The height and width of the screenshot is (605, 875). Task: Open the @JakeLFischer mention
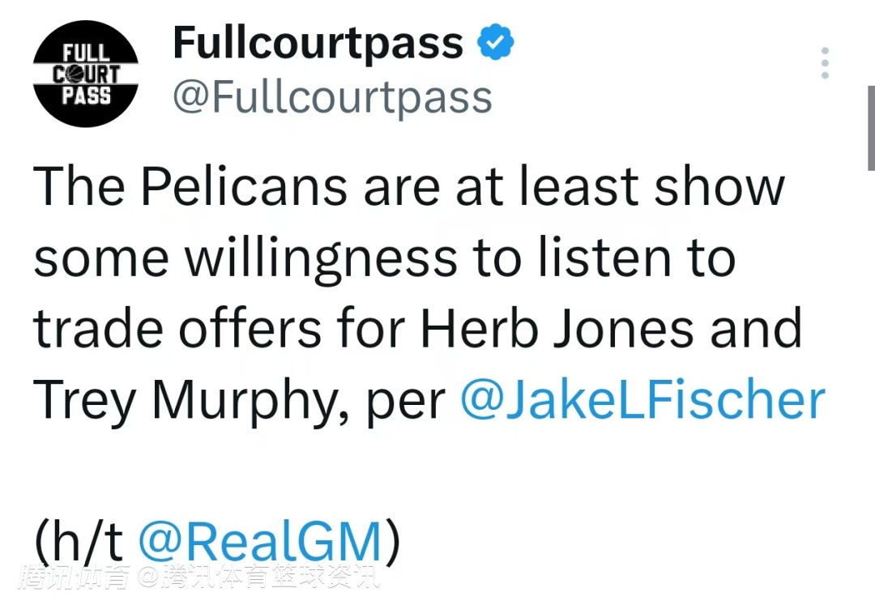[642, 399]
